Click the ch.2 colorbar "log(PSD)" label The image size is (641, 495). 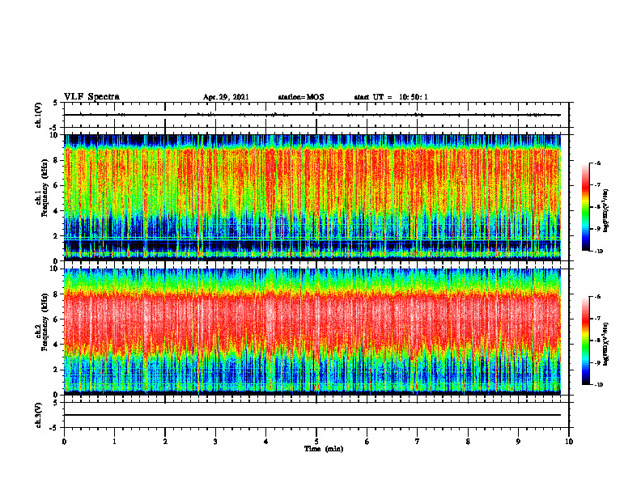click(606, 344)
